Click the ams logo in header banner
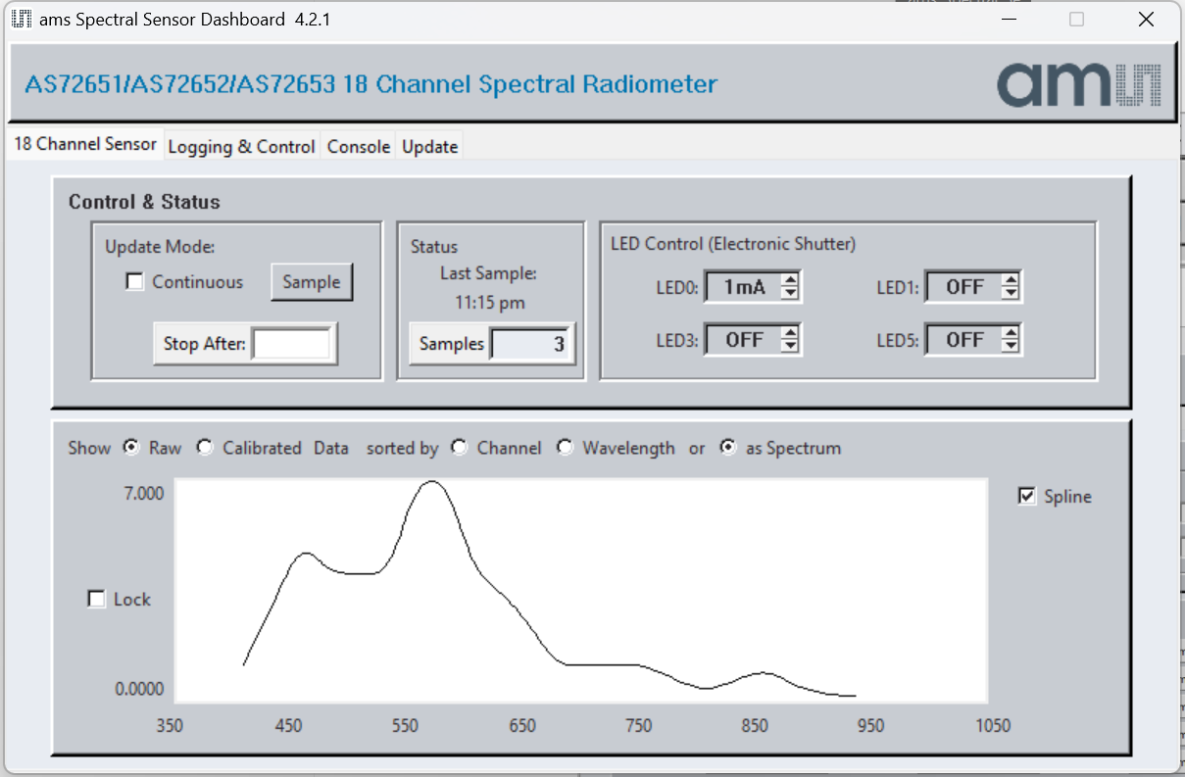The height and width of the screenshot is (777, 1185). tap(1079, 85)
